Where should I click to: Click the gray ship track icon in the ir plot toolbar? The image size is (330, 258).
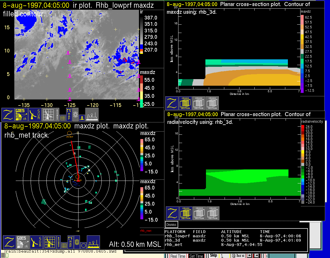click(92, 115)
